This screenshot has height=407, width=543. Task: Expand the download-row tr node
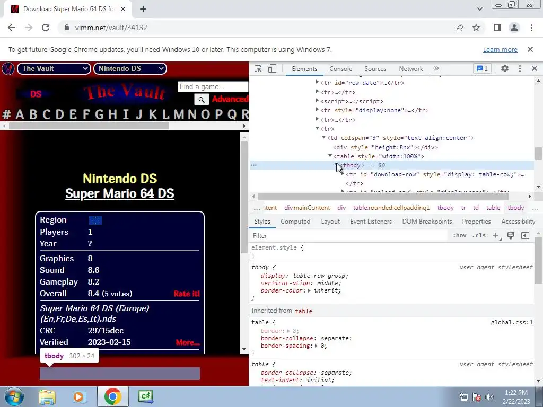(343, 174)
